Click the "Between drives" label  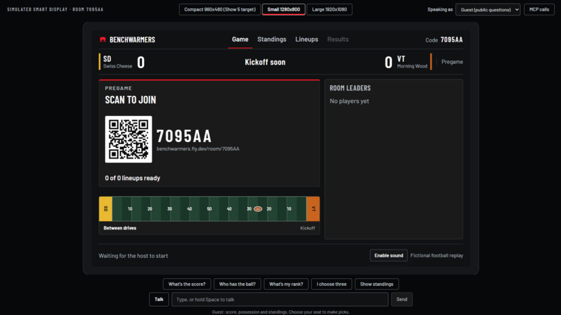(120, 228)
